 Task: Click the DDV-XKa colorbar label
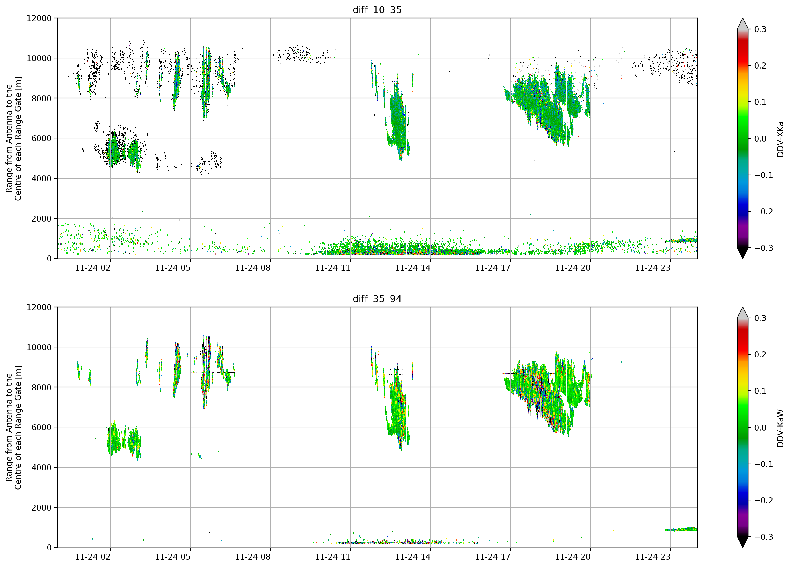(780, 139)
